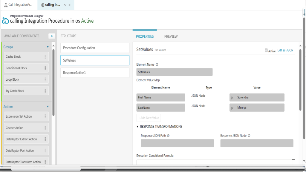Switch to the Preview tab
Screen dimensions: 306x172
171,36
